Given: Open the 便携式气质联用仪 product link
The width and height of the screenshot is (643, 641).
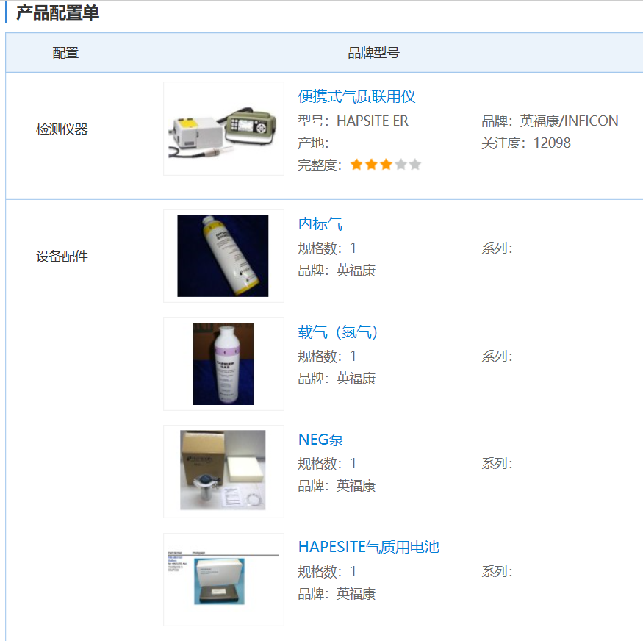Looking at the screenshot, I should point(356,97).
